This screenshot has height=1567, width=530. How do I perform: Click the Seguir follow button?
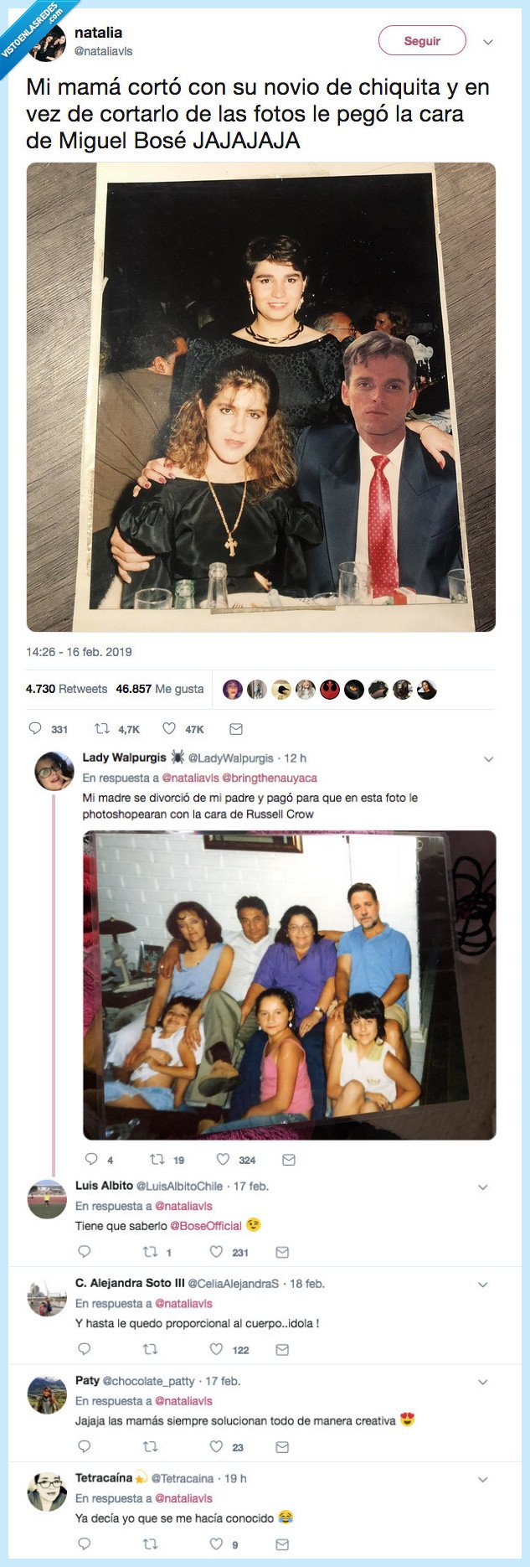[x=422, y=41]
